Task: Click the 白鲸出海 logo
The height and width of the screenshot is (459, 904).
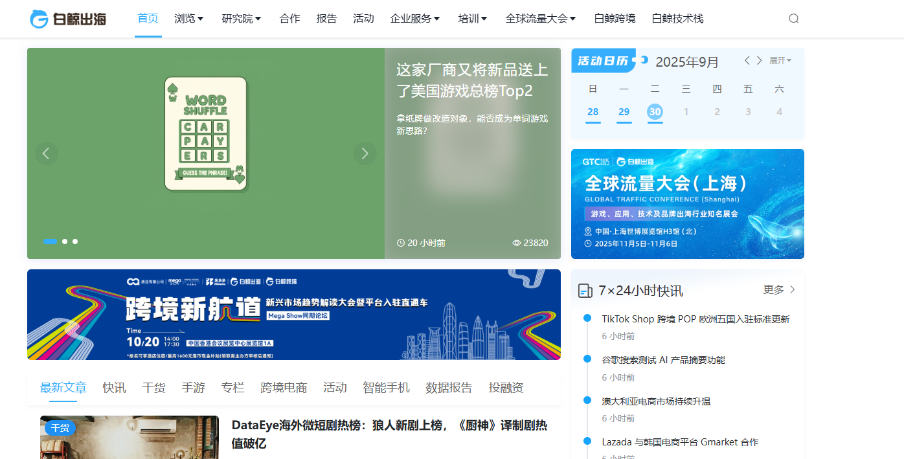Action: (x=68, y=19)
